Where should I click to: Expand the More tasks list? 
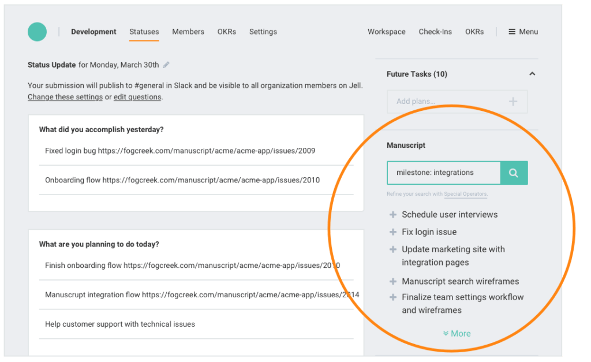(x=457, y=333)
